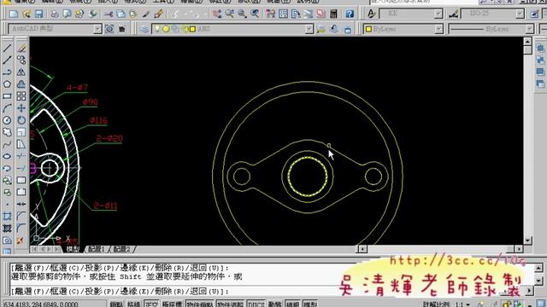
Task: Click the Copy clipboard icon
Action: click(x=121, y=14)
